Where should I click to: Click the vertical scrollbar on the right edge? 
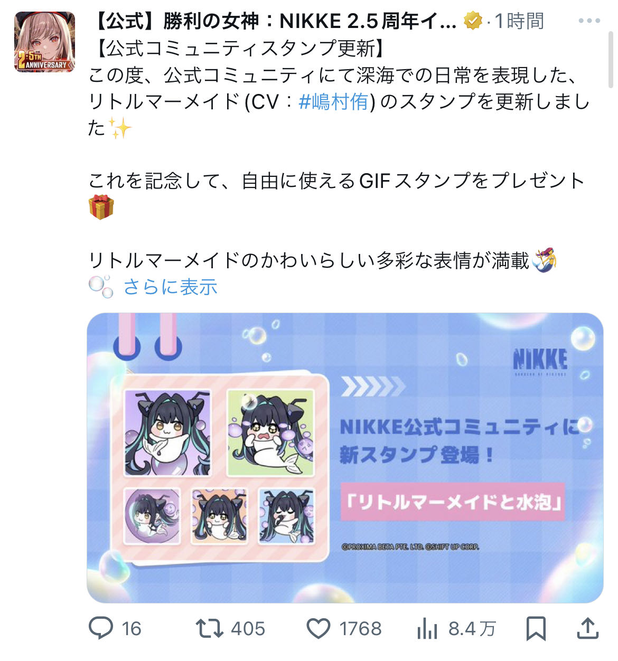click(x=611, y=58)
